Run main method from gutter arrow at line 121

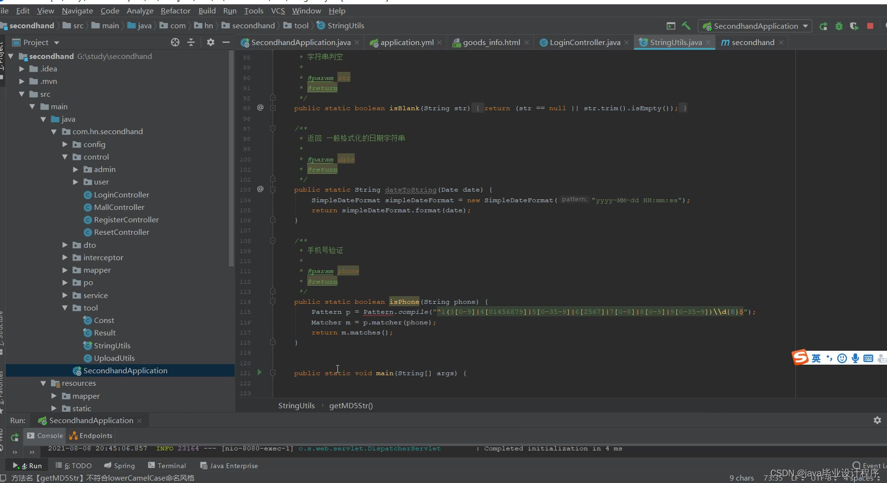coord(259,372)
